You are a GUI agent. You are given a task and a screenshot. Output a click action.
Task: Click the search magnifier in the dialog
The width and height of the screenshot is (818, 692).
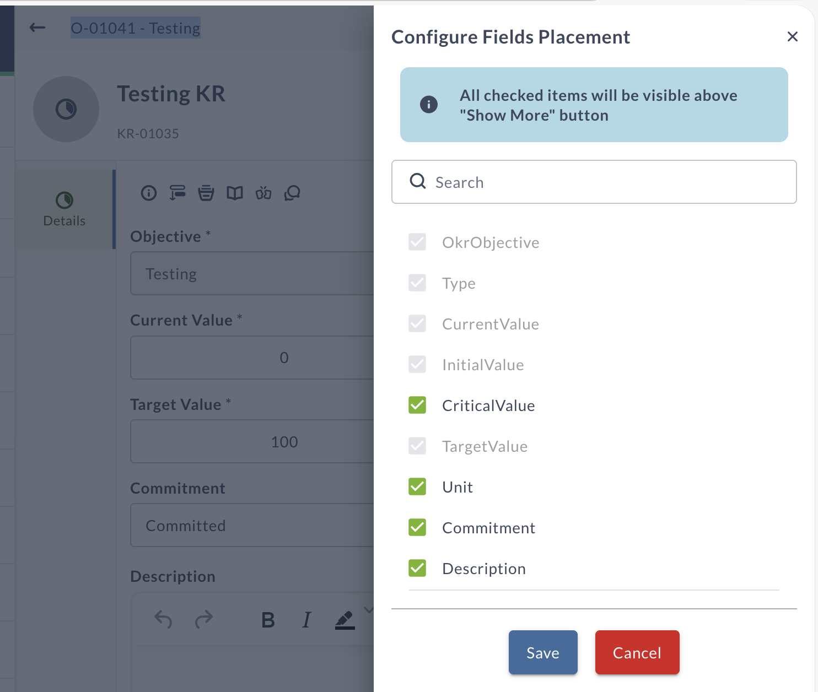pos(417,181)
